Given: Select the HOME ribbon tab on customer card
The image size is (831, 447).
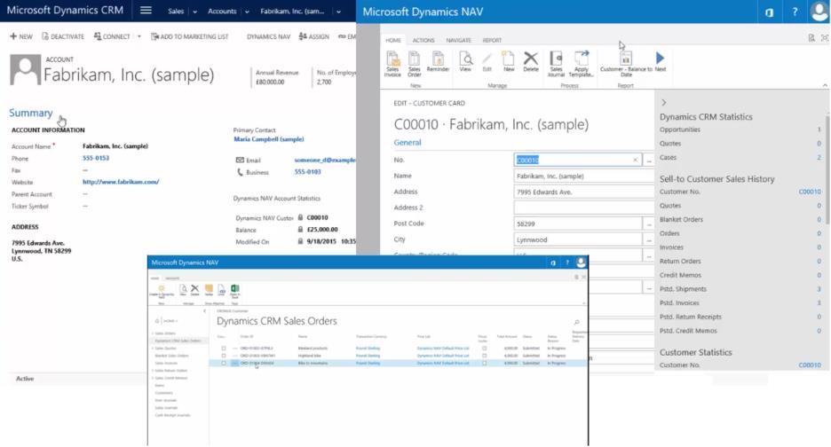Looking at the screenshot, I should click(393, 40).
